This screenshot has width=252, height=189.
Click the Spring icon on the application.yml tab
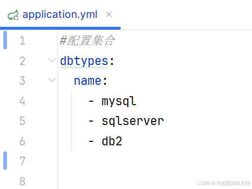pos(13,15)
